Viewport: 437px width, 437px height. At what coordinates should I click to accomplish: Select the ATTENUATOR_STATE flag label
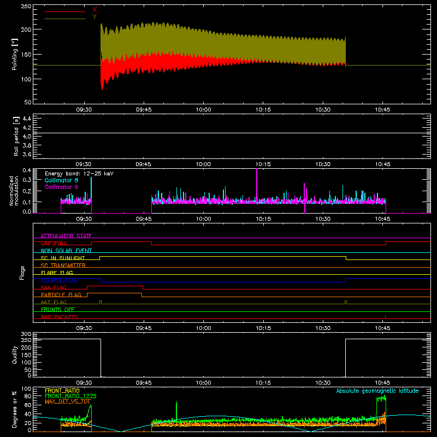tap(66, 236)
